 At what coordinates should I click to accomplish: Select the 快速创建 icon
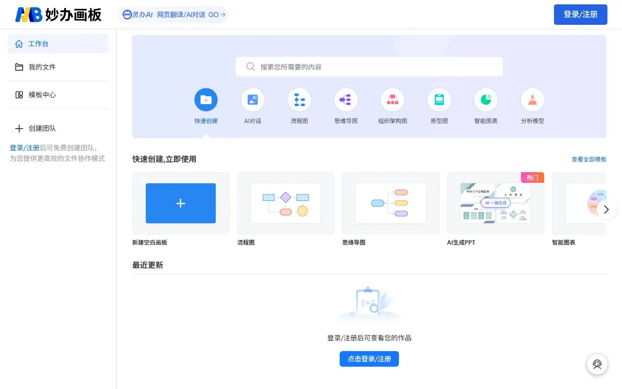point(206,99)
